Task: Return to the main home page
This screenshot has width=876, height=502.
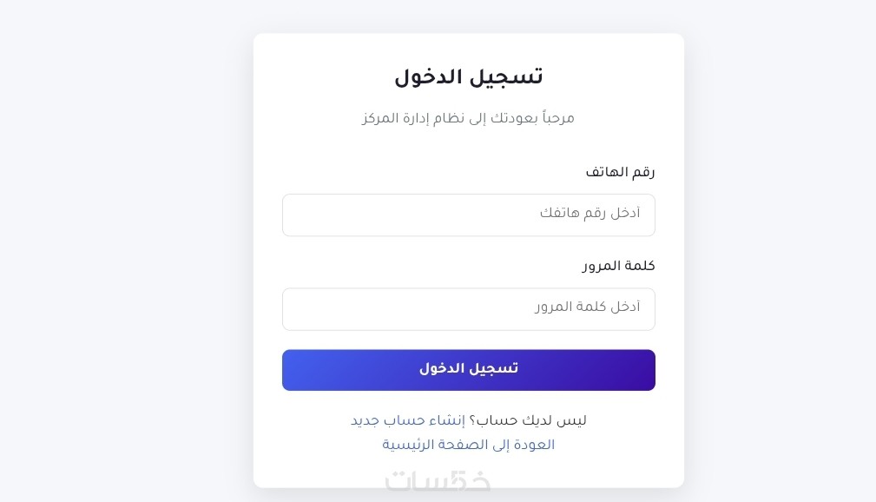Action: [x=468, y=445]
